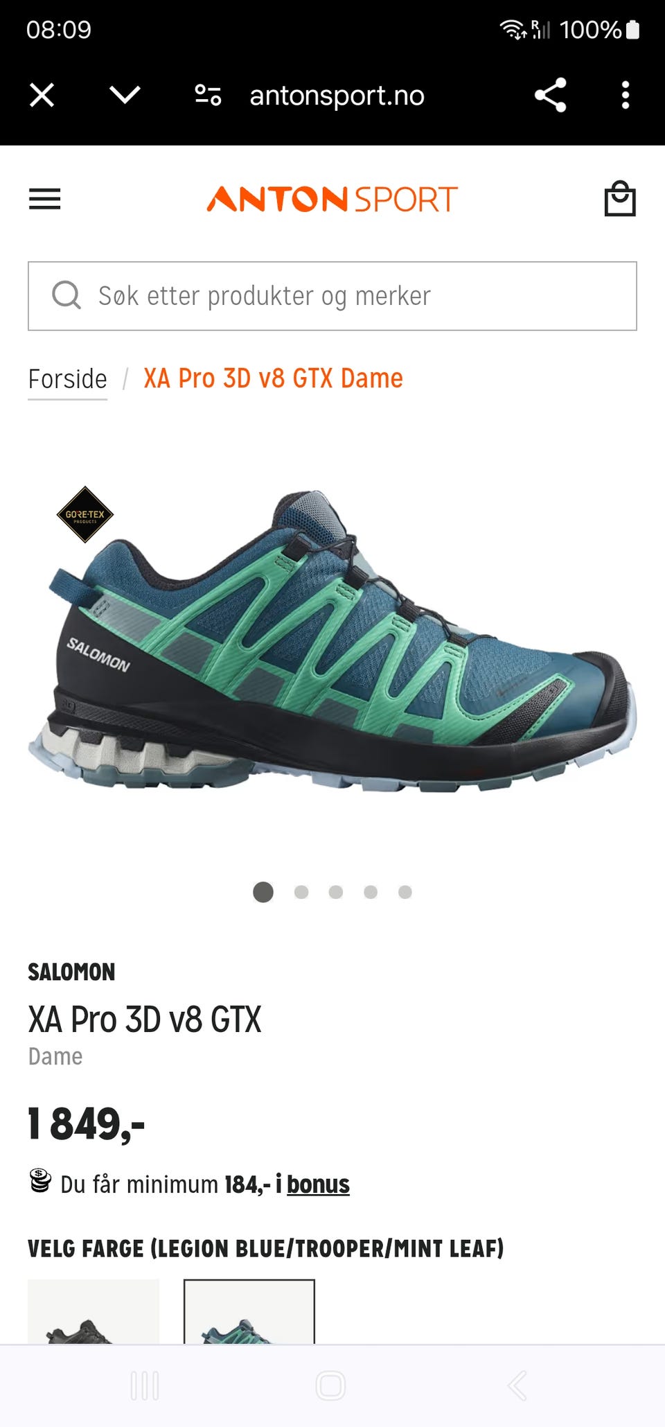
Task: Close the browser custom tab
Action: (x=42, y=95)
